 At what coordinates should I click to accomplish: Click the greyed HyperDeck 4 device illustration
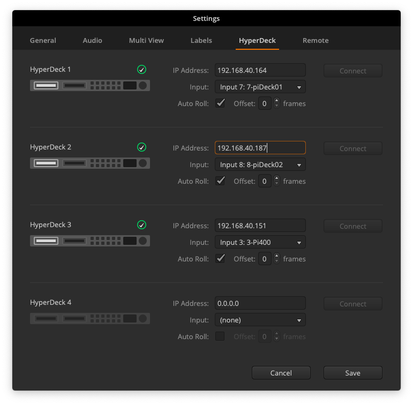tap(90, 319)
